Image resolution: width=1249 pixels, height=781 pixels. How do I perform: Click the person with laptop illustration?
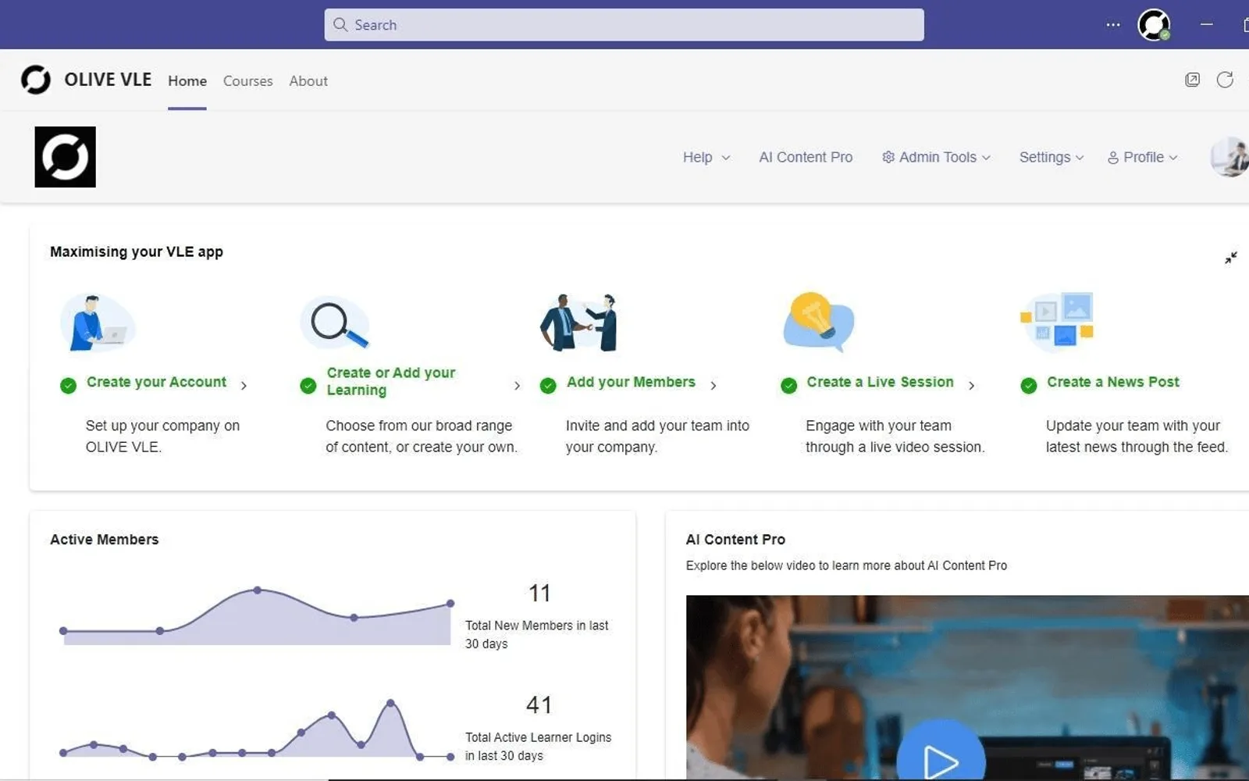[97, 323]
